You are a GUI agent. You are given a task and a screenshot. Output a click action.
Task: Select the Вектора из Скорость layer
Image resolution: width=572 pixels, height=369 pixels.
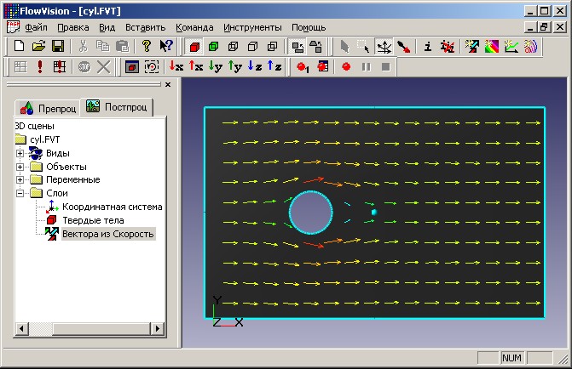click(107, 234)
